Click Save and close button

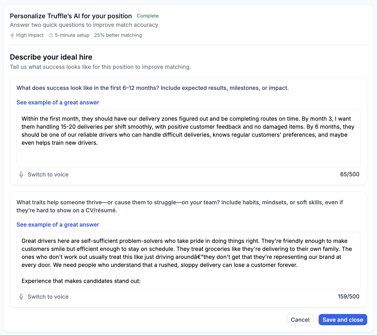[x=343, y=320]
